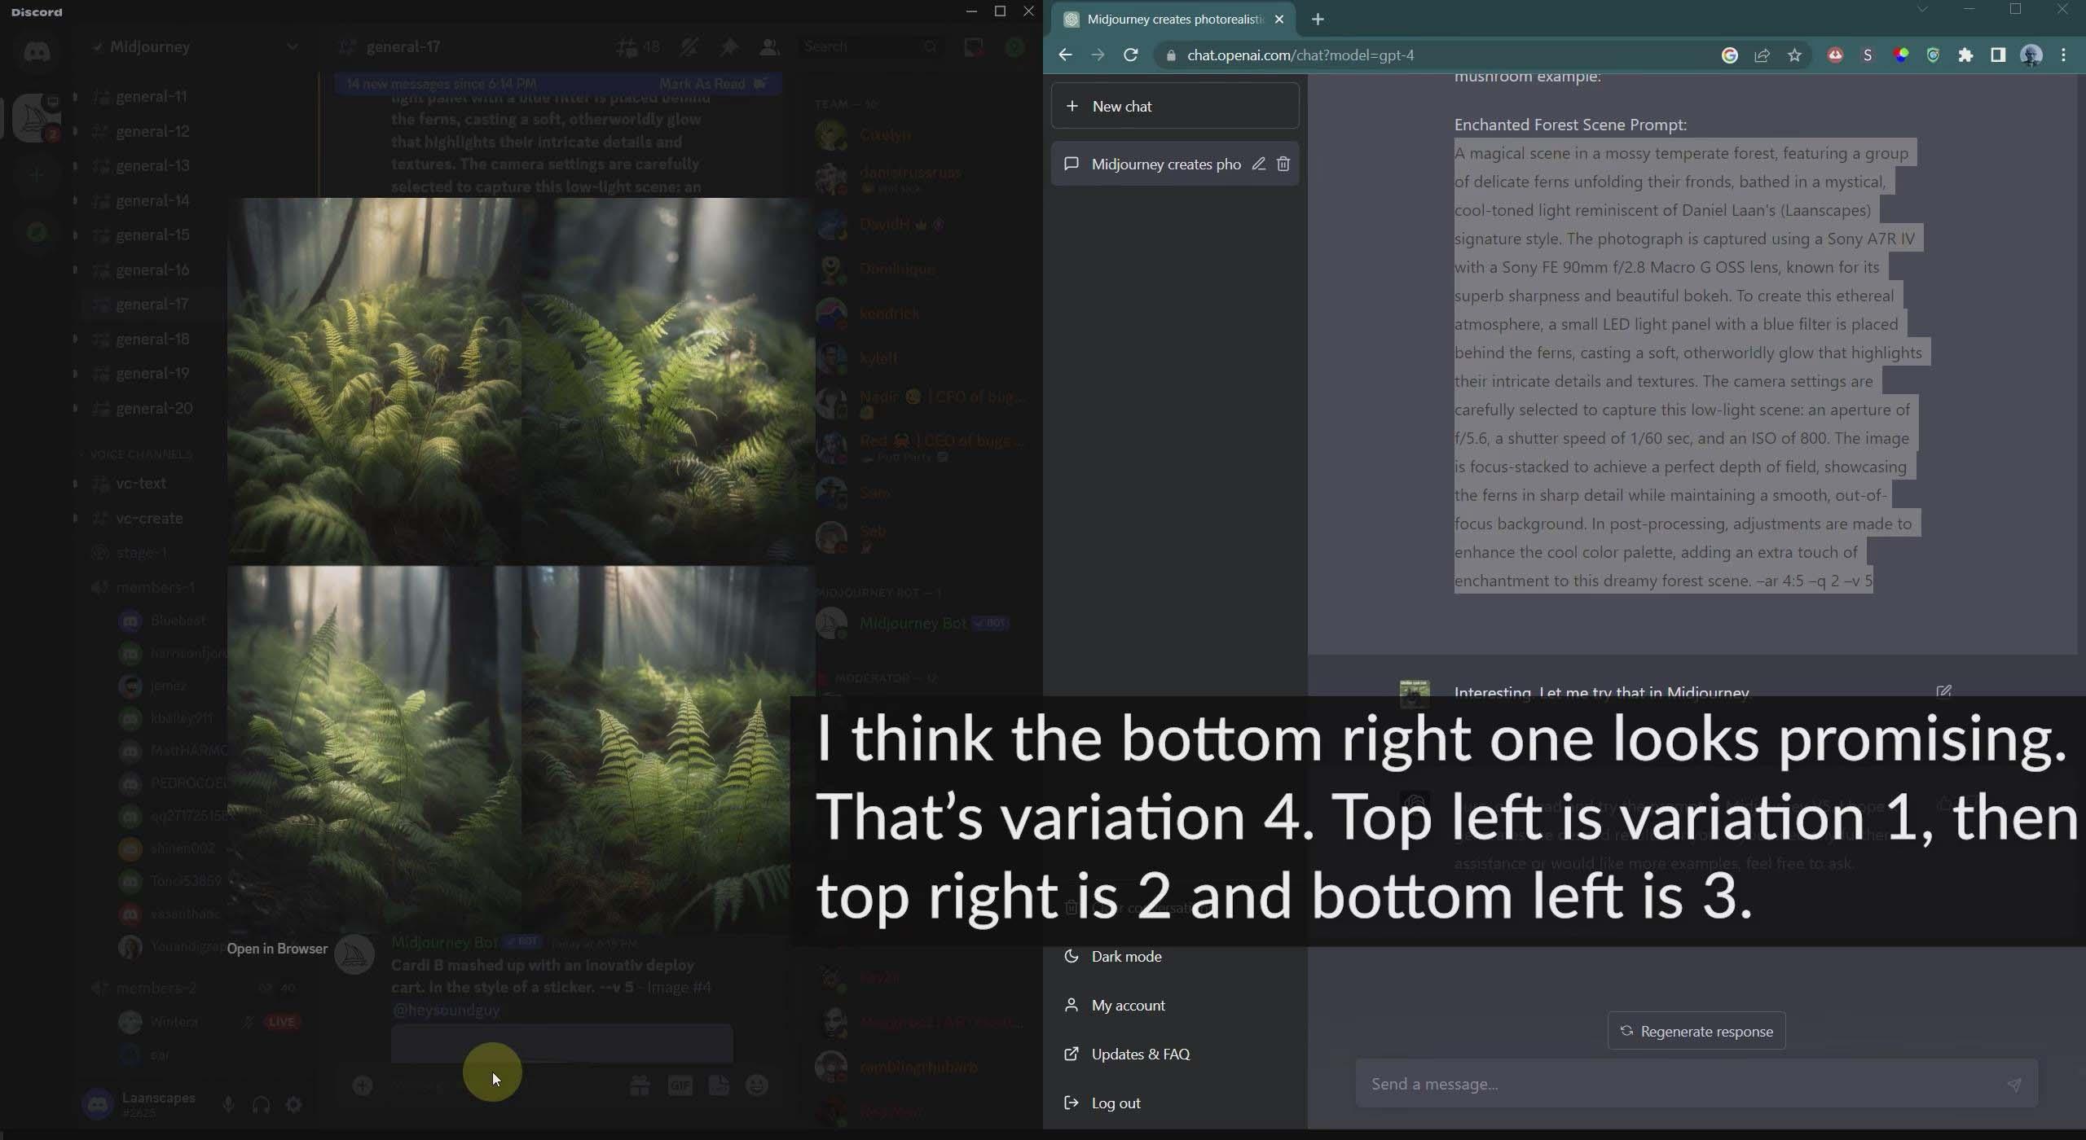This screenshot has width=2086, height=1140.
Task: Click the New chat plus icon
Action: pos(1071,105)
